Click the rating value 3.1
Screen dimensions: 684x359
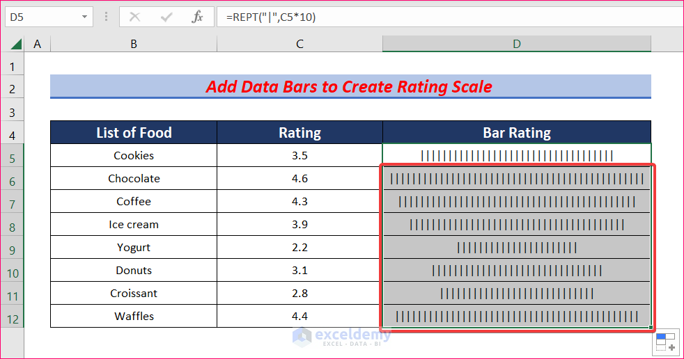coord(300,270)
